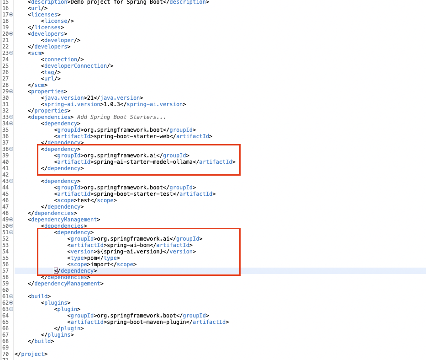
Task: Collapse the spring-ai ollama dependency at line 38
Action: point(11,149)
